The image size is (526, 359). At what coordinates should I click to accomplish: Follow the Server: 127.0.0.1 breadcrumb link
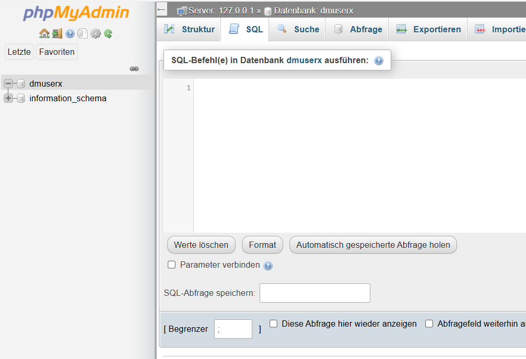(221, 11)
